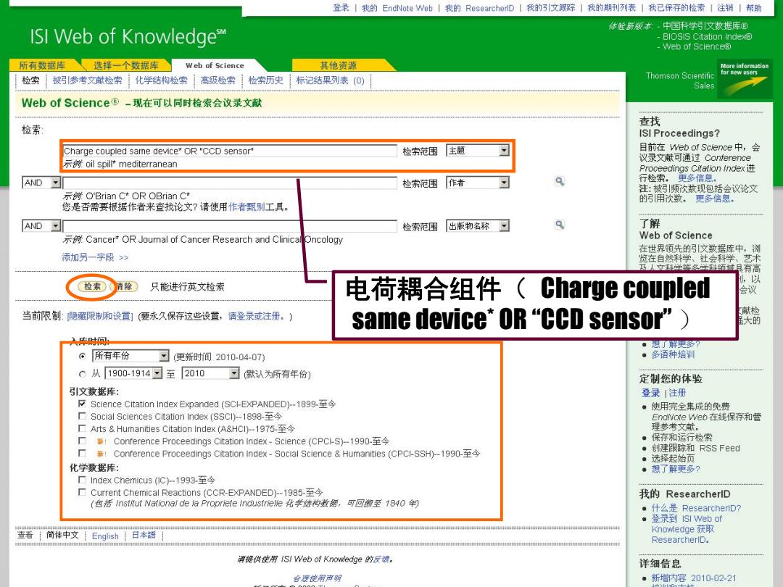Check the CPCI-S conference proceedings box
The height and width of the screenshot is (587, 783).
click(83, 441)
